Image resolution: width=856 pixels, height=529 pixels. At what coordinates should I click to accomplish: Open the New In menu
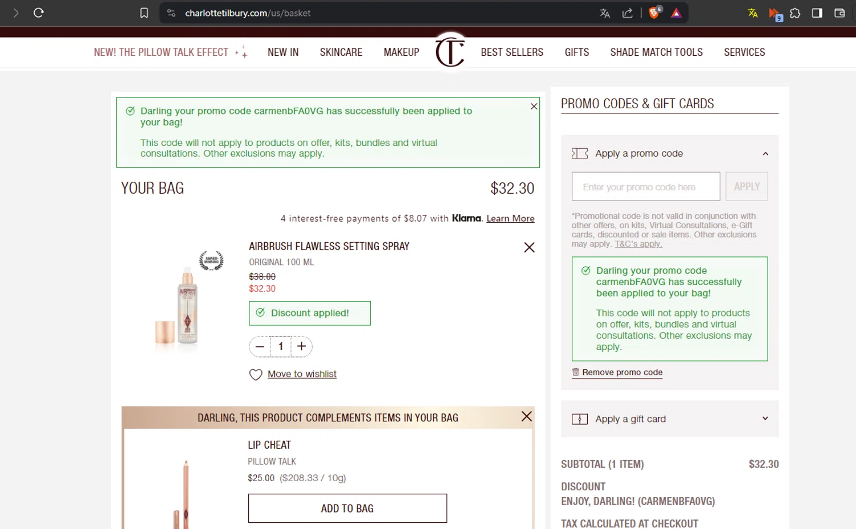click(x=283, y=52)
